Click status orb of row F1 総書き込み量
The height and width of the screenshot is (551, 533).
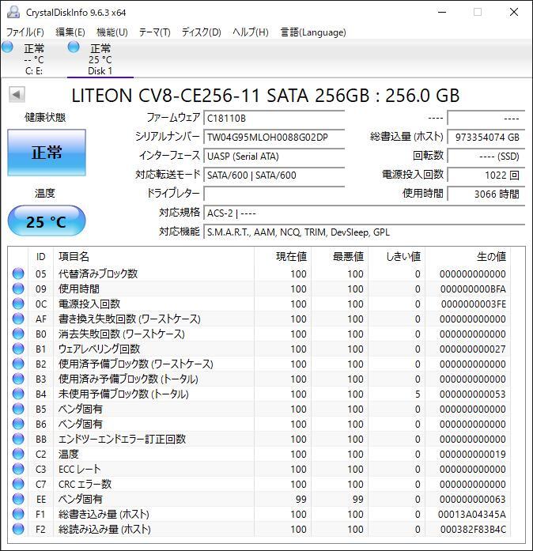pos(18,514)
